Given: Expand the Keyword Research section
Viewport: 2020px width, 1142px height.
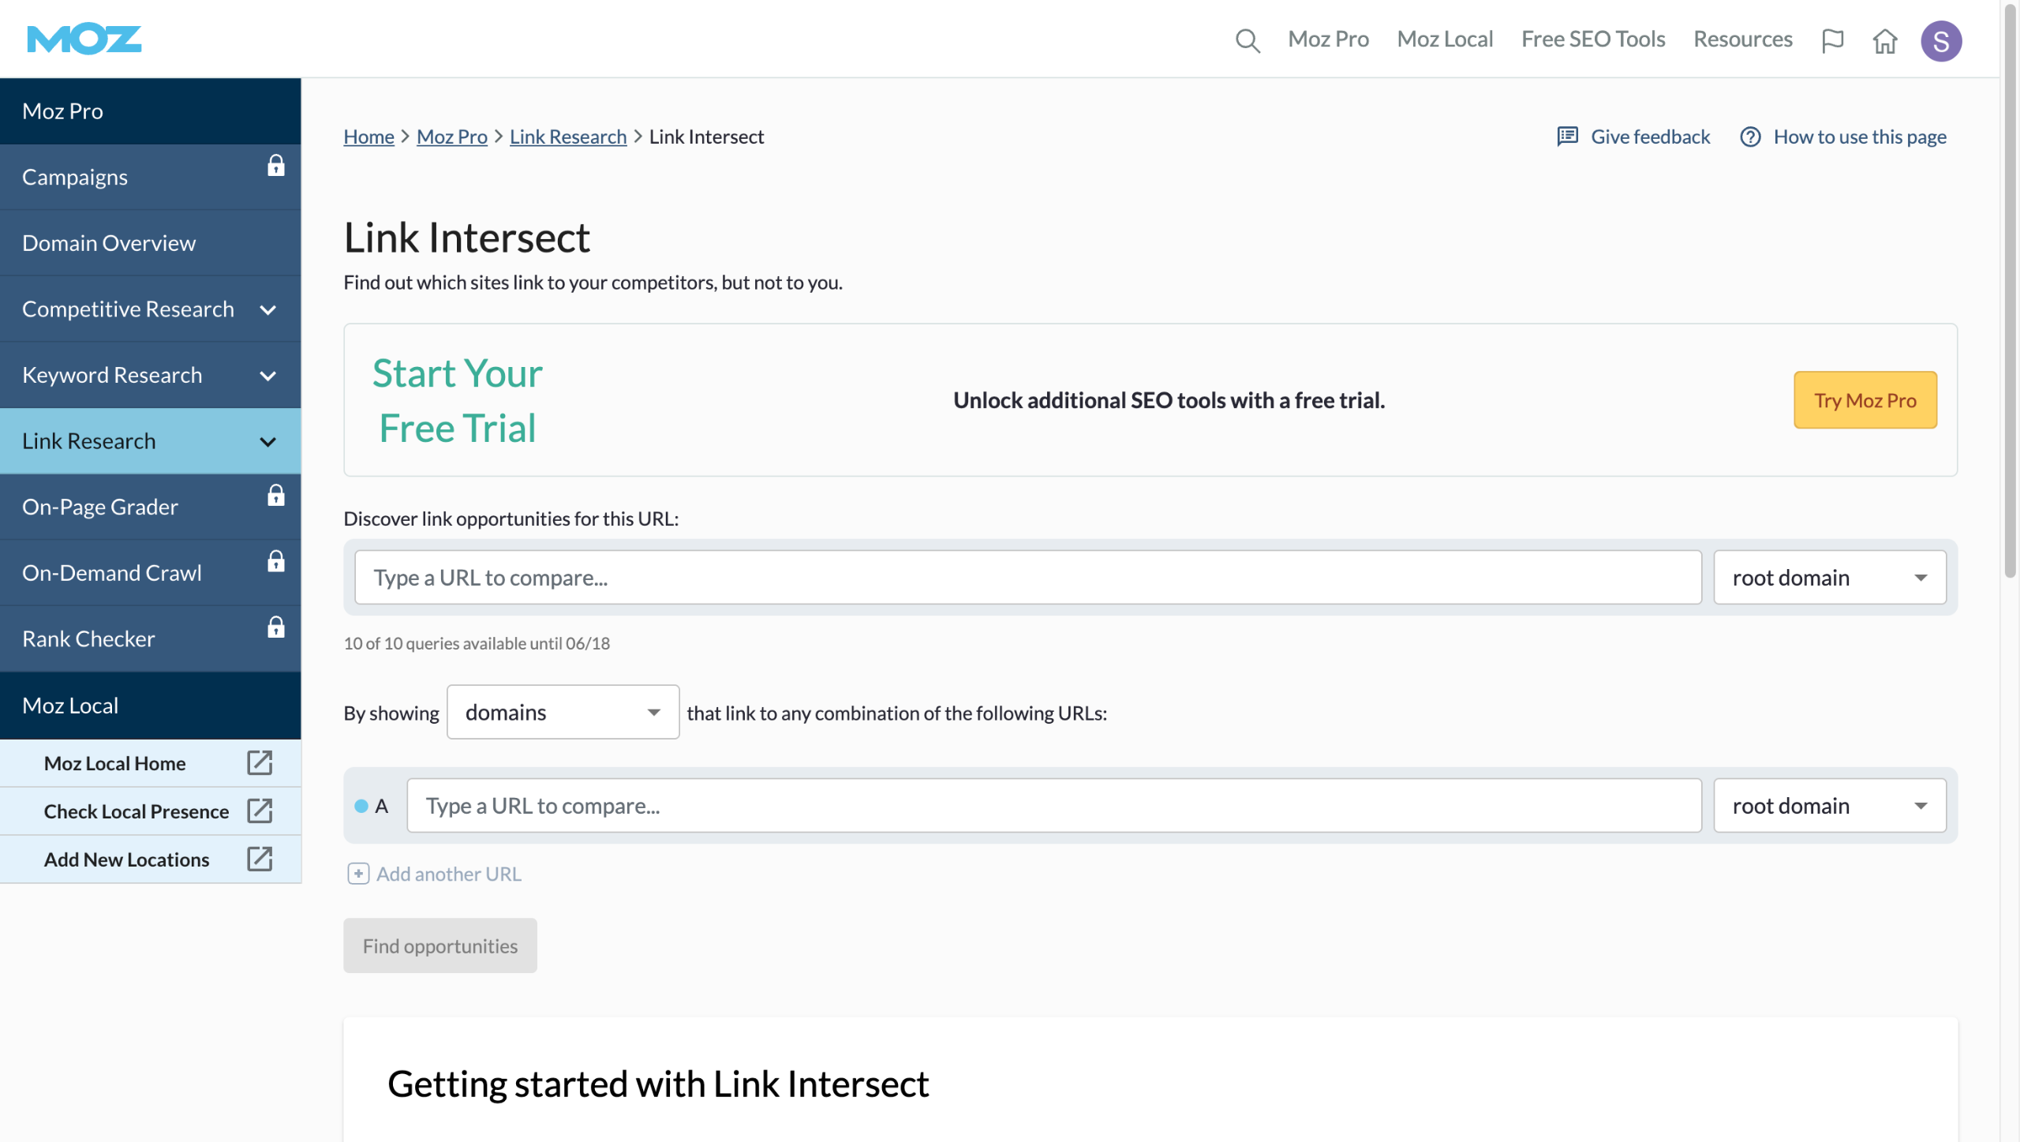Looking at the screenshot, I should pyautogui.click(x=268, y=376).
